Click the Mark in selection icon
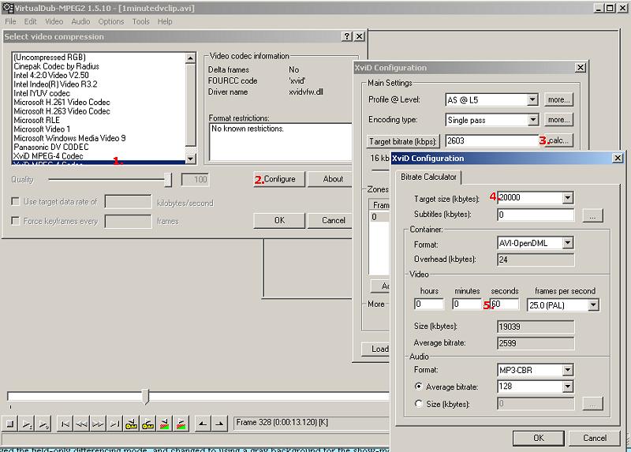 (203, 424)
